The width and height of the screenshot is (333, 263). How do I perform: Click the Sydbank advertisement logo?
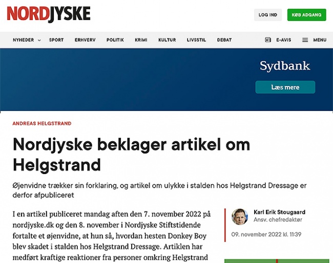pos(285,66)
